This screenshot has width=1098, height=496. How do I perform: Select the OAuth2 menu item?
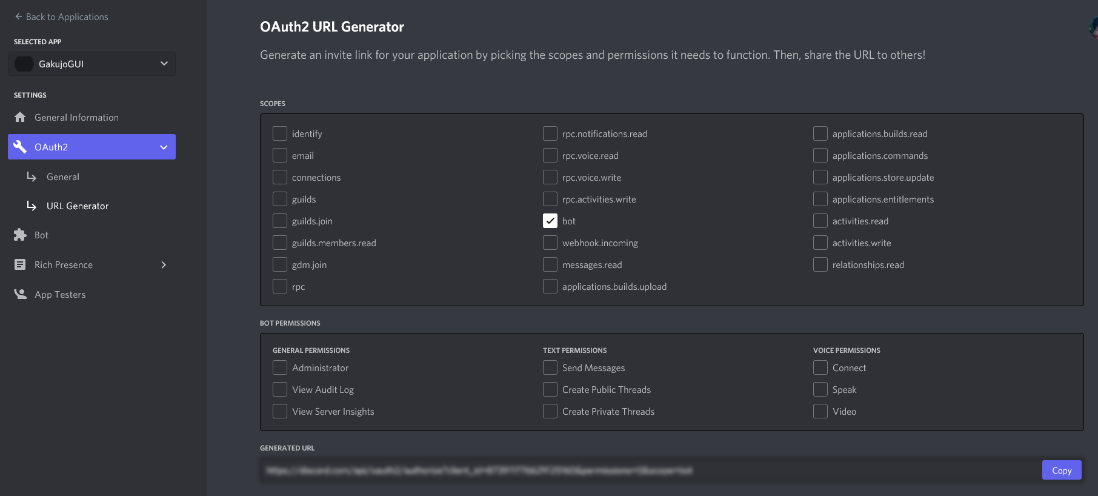pyautogui.click(x=91, y=147)
